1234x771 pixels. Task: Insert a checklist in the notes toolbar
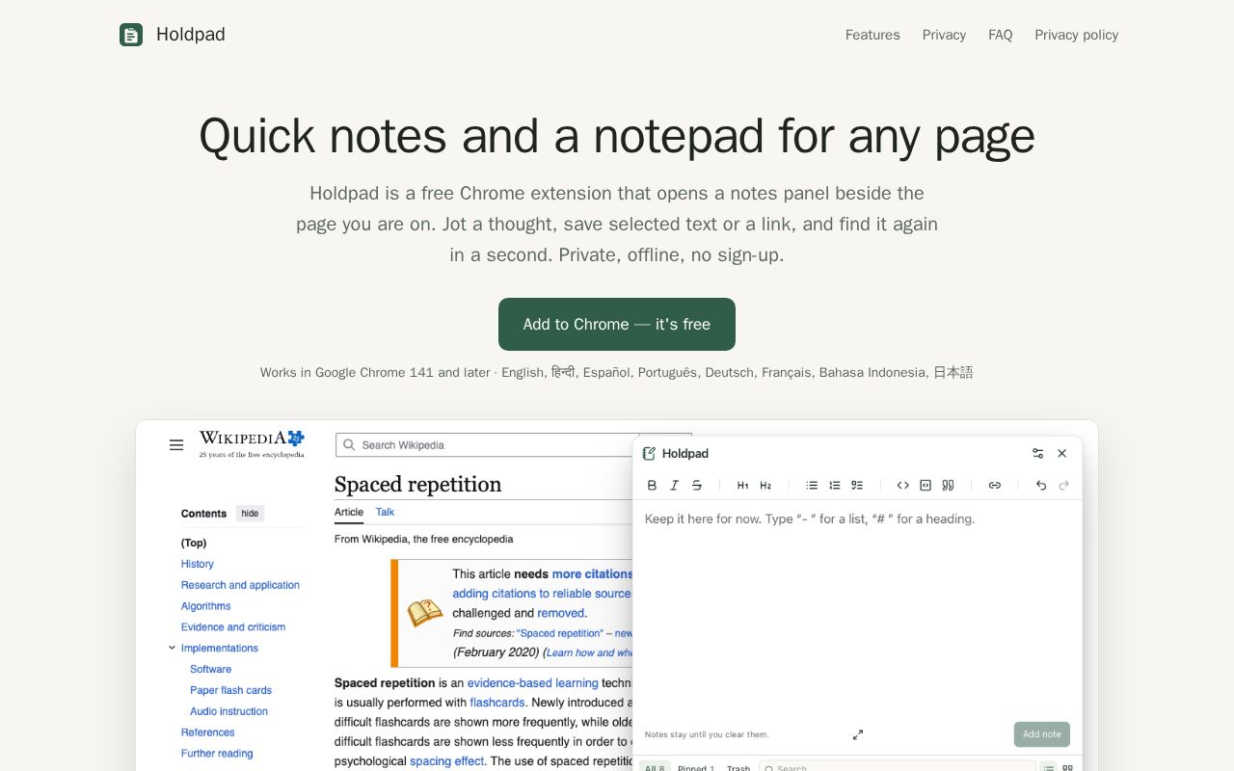pyautogui.click(x=857, y=485)
